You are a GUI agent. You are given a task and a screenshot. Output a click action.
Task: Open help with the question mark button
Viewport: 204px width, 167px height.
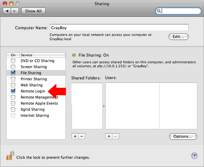pyautogui.click(x=194, y=156)
